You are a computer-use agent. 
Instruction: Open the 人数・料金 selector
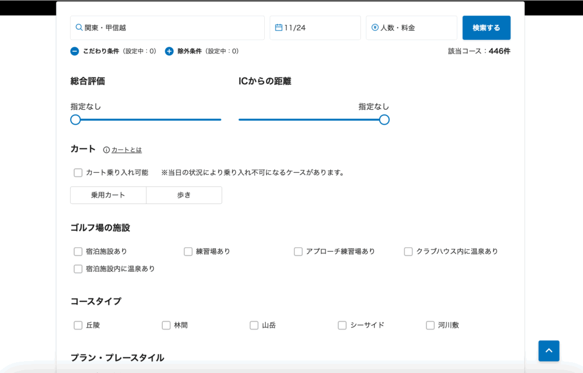(x=411, y=27)
